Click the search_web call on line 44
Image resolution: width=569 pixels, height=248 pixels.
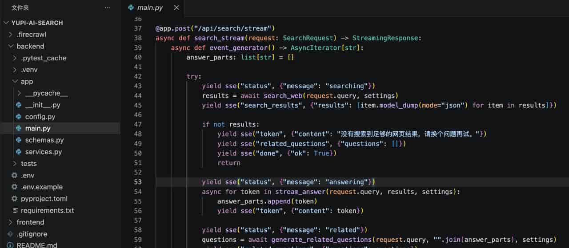coord(283,96)
